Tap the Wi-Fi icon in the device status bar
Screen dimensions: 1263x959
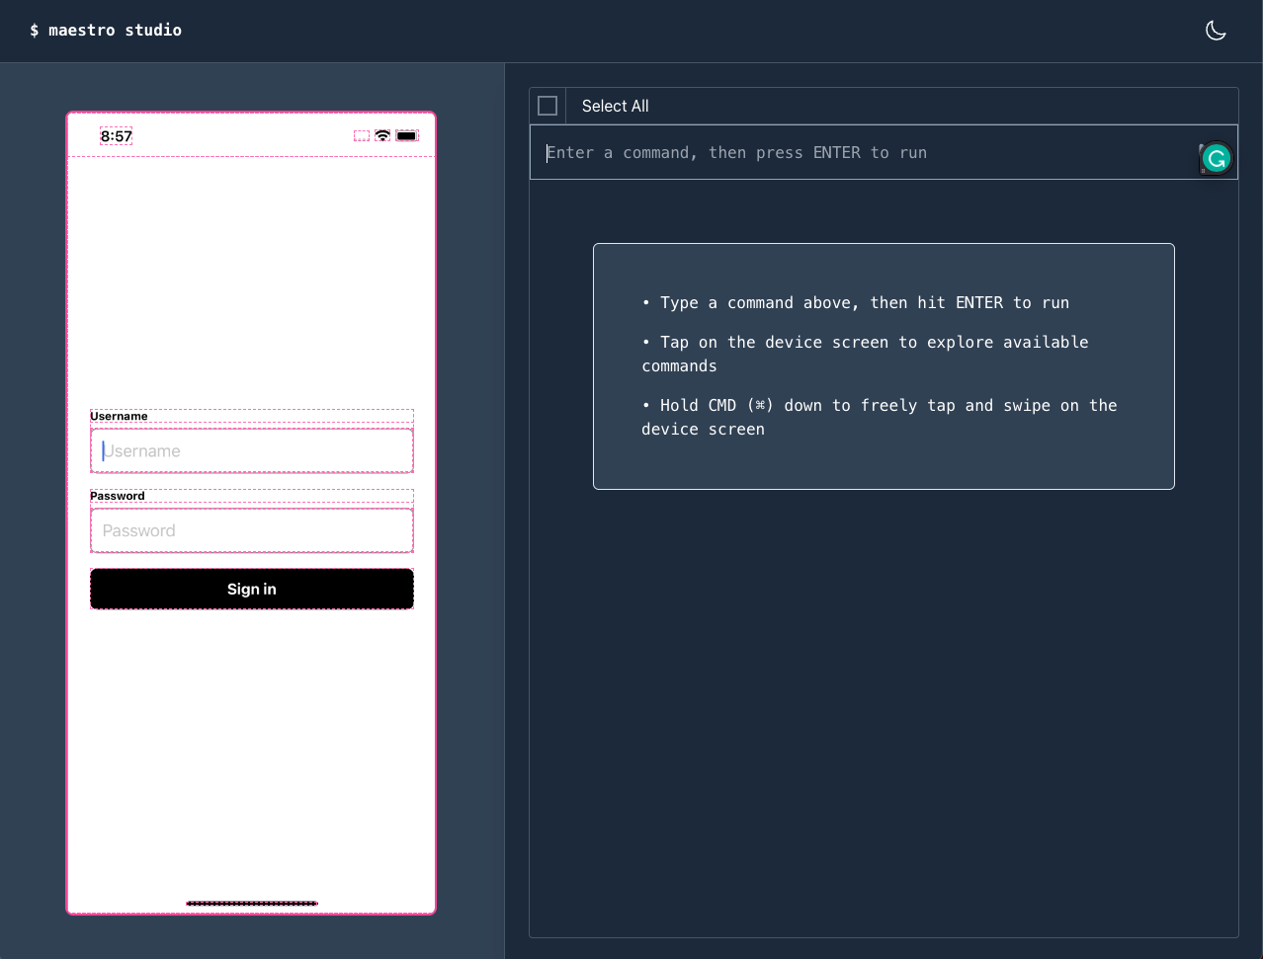383,135
